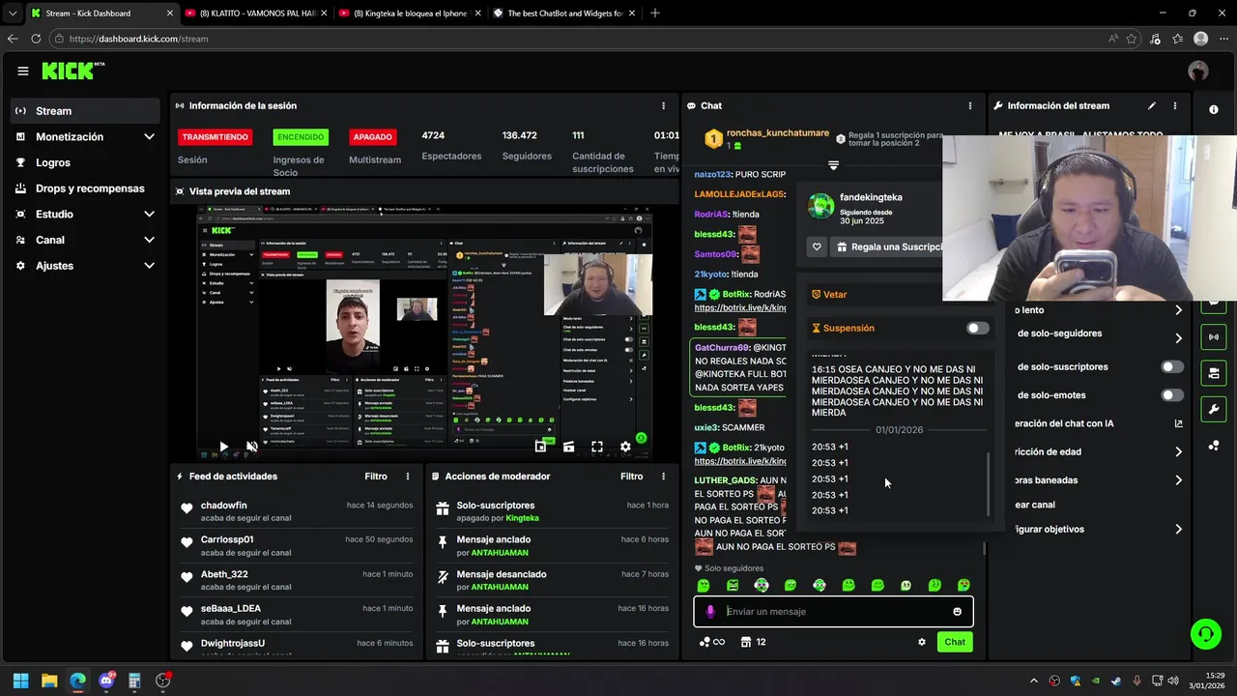Open the gift store icon showing 12
1237x696 pixels.
753,642
